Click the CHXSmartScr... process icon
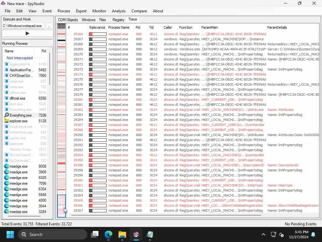Viewport: 322px width, 242px height. 7,76
